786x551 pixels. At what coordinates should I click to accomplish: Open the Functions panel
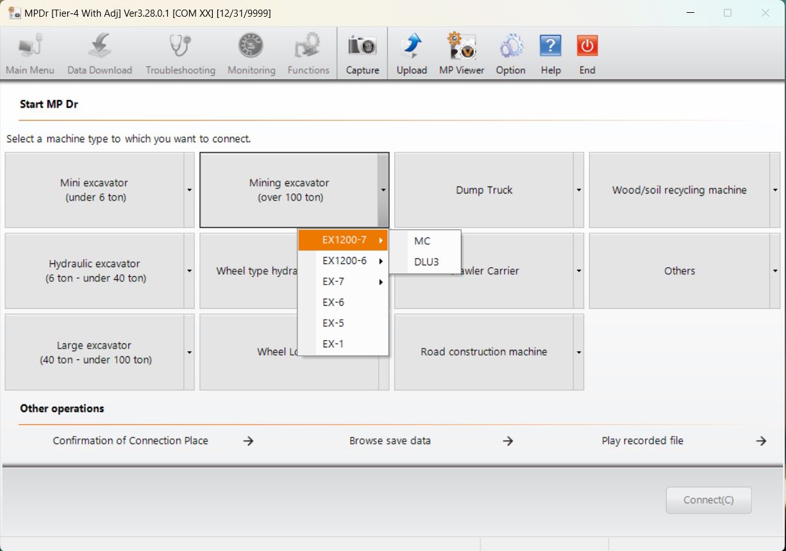click(308, 53)
